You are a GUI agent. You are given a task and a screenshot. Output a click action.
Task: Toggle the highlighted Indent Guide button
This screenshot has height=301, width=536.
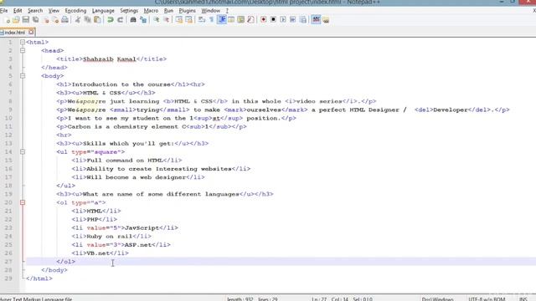click(x=222, y=20)
